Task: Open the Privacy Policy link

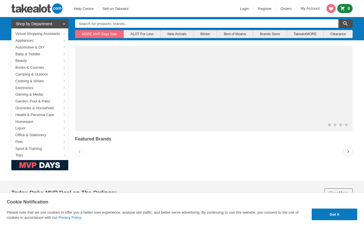Action: pyautogui.click(x=70, y=218)
